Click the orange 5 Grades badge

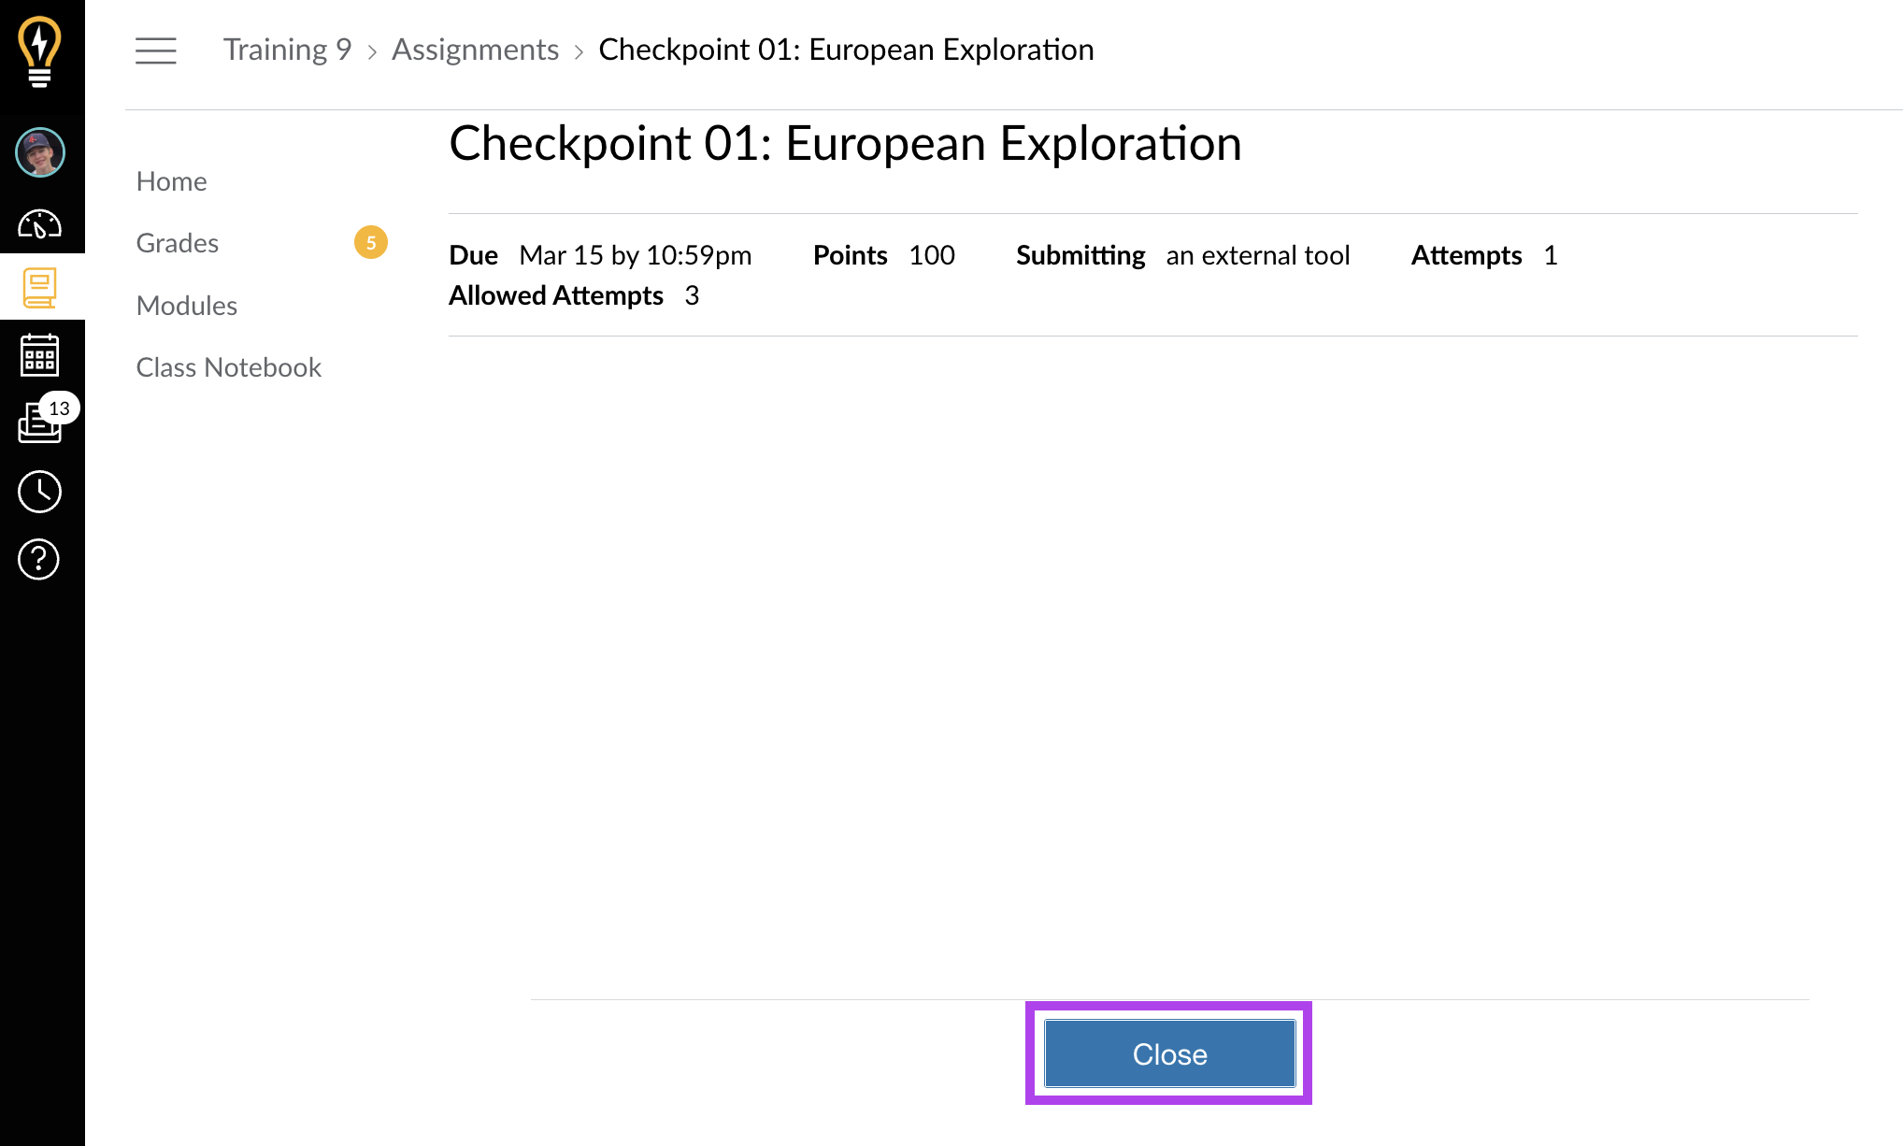point(371,243)
